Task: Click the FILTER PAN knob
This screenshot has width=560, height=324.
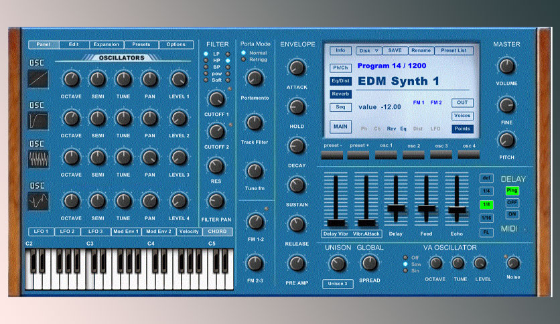Action: click(x=216, y=201)
